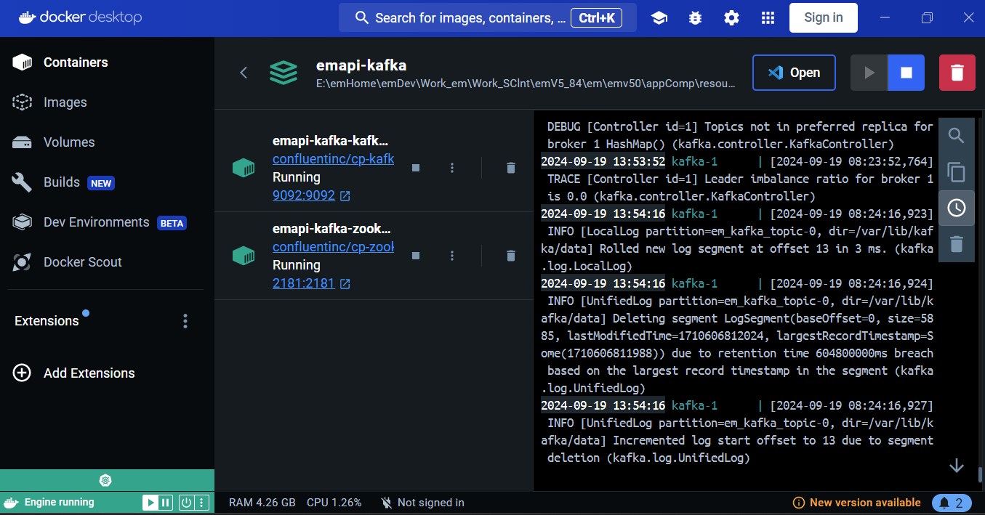Click the Docker Desktop logo
Screen dimensions: 985x515
79,18
